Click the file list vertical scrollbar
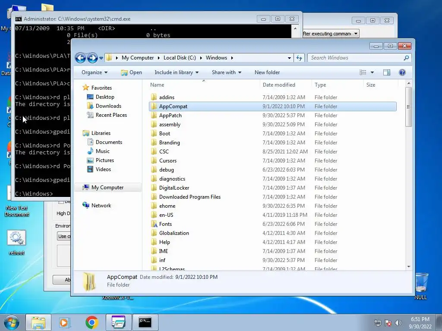The width and height of the screenshot is (442, 331). (408, 107)
